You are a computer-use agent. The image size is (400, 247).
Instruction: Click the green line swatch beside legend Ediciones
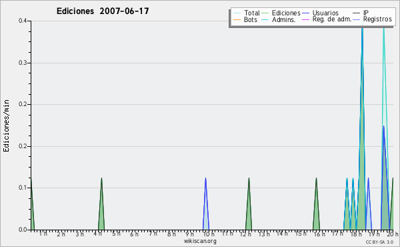click(265, 13)
